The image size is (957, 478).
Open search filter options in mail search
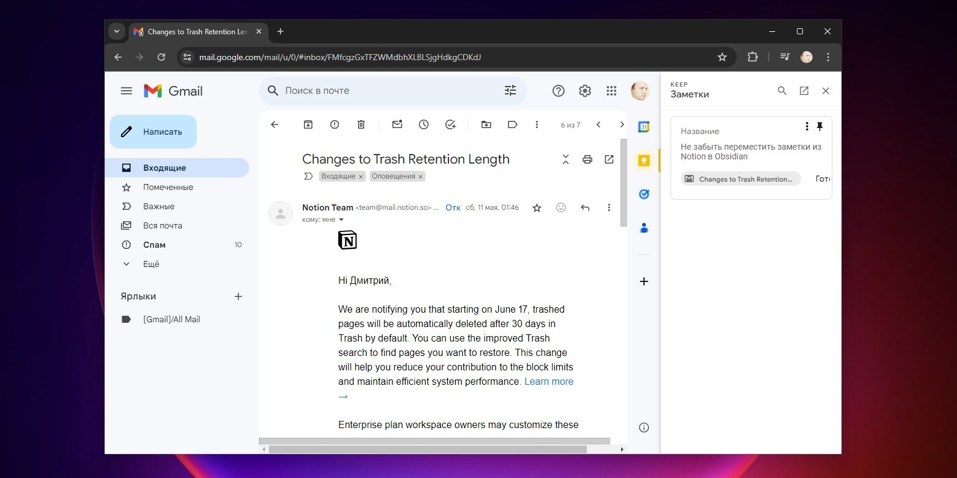click(510, 91)
